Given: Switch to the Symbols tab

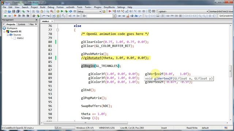Looking at the screenshot, I should click(22, 24).
